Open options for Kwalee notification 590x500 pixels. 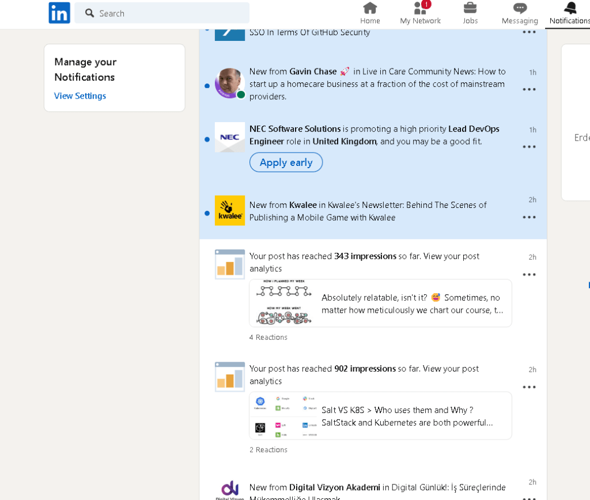tap(529, 217)
